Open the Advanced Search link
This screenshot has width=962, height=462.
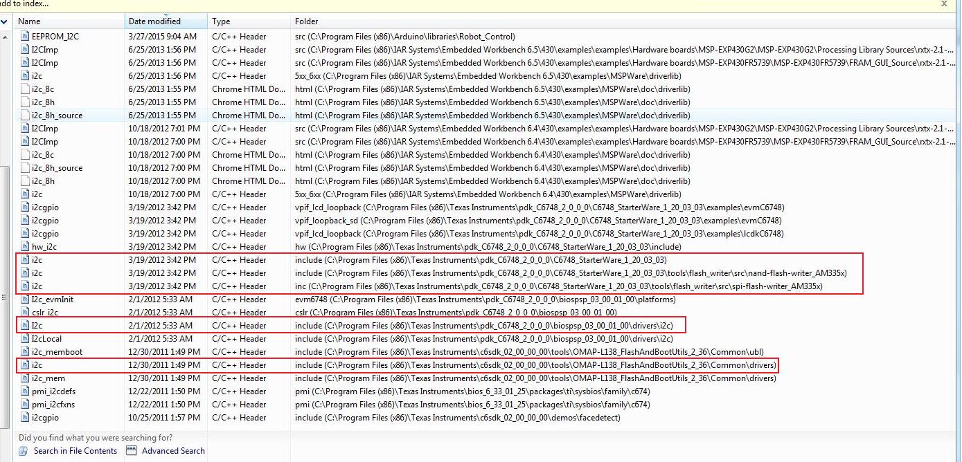[x=173, y=450]
